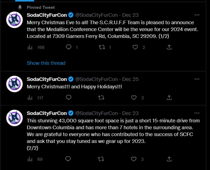Image resolution: width=210 pixels, height=170 pixels.
Task: Like the pinned Medallion Conference Center tweet
Action: (135, 47)
